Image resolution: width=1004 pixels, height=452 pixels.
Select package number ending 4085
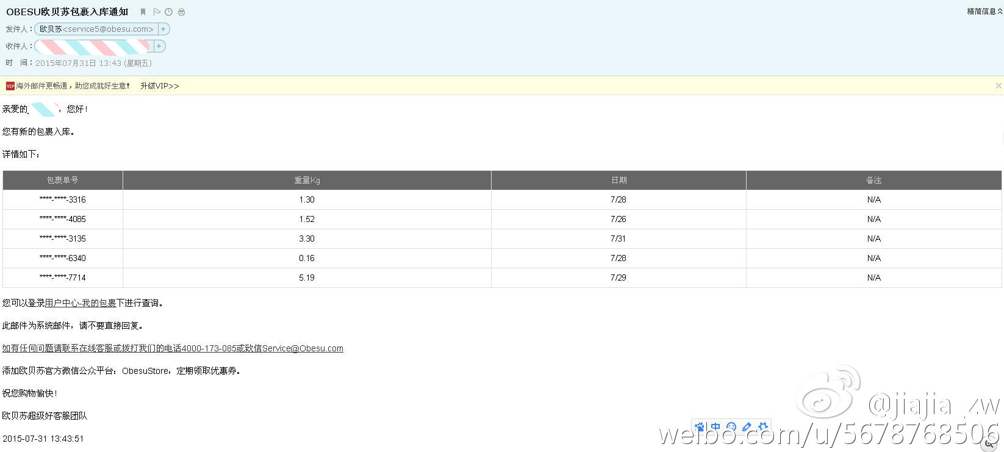(63, 220)
